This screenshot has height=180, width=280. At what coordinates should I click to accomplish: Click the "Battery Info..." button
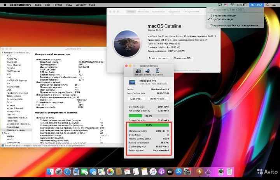pos(158,99)
